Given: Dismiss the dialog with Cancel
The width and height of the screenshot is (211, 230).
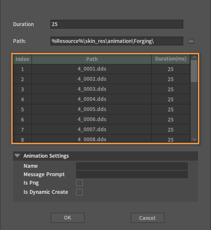Looking at the screenshot, I should click(148, 218).
